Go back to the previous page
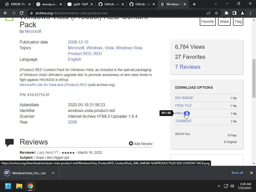 (x=5, y=13)
